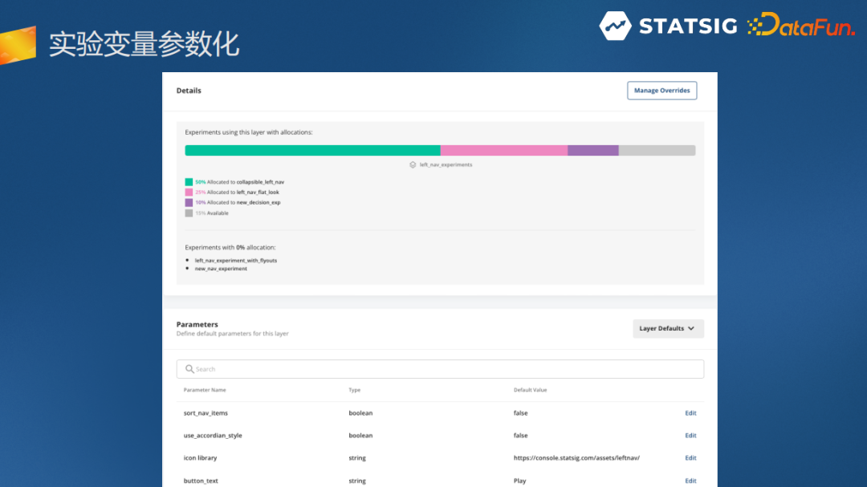The image size is (867, 487).
Task: Edit the sort_nav_items parameter
Action: [690, 413]
